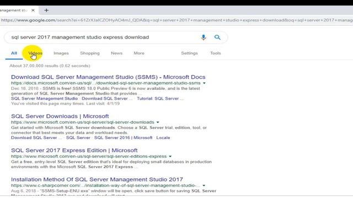Open Download SQL Server sitelink under SQL Server Downloads
The width and height of the screenshot is (353, 198).
click(36, 138)
